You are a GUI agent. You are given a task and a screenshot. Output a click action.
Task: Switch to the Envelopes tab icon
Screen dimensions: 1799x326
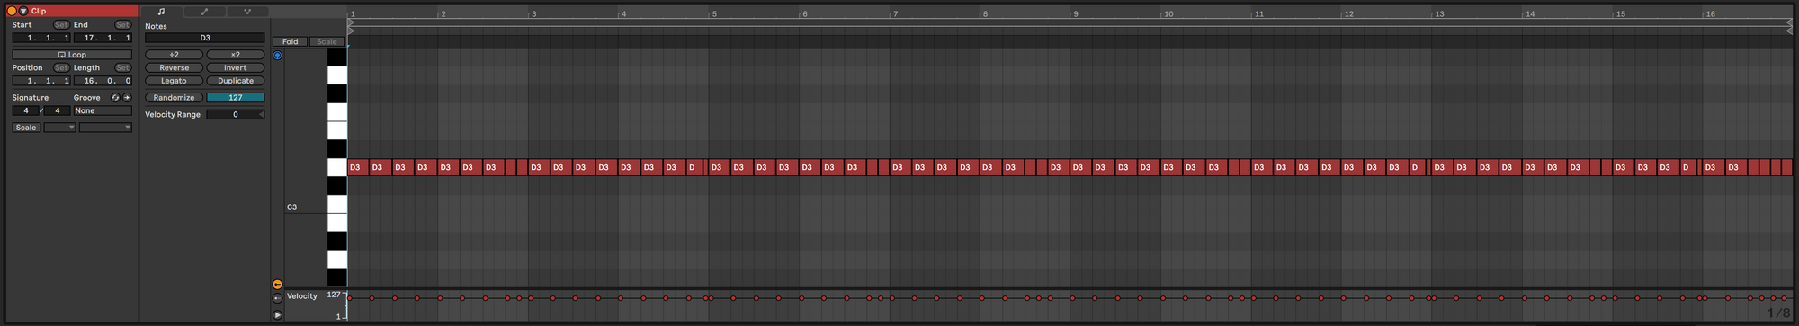[204, 12]
